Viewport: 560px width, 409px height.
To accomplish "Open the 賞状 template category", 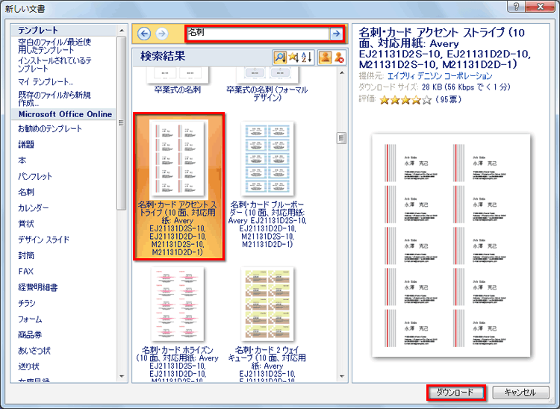I will click(25, 224).
